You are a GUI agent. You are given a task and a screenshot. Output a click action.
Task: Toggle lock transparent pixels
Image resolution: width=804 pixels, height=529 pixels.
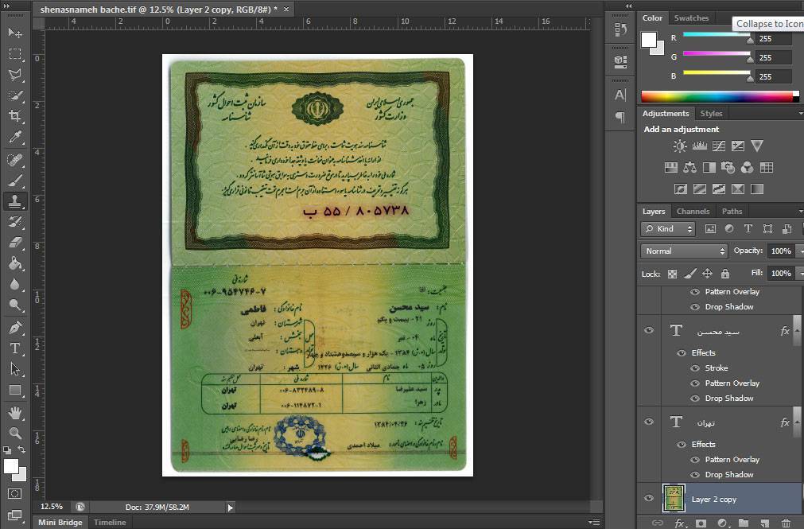[672, 274]
